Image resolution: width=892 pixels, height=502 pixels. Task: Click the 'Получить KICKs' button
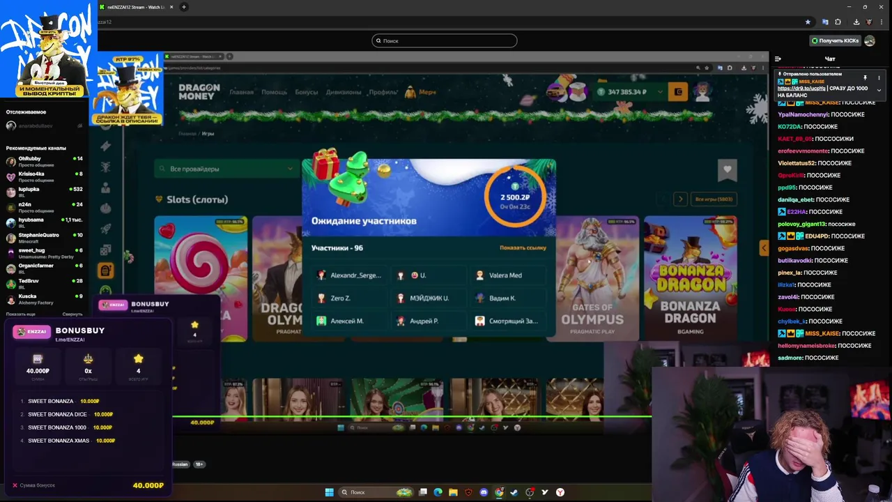coord(835,40)
